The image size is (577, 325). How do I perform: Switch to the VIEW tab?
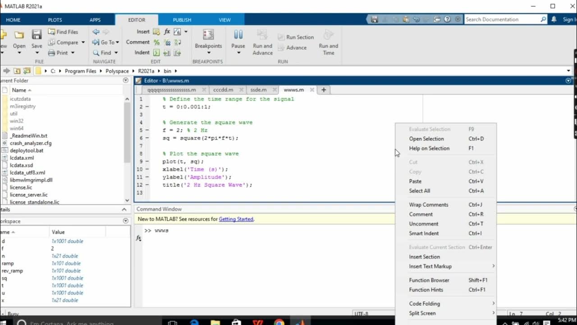pyautogui.click(x=224, y=20)
